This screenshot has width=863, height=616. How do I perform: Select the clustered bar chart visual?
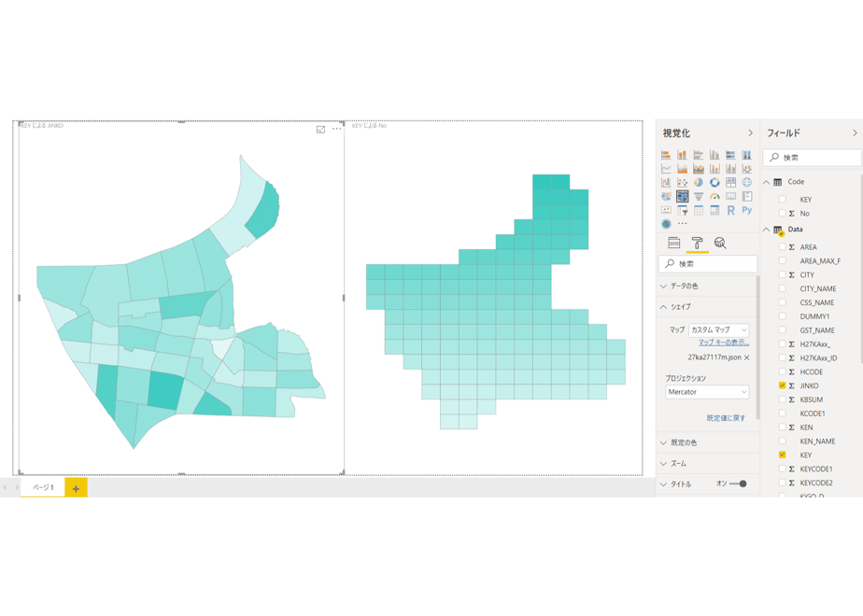point(699,155)
